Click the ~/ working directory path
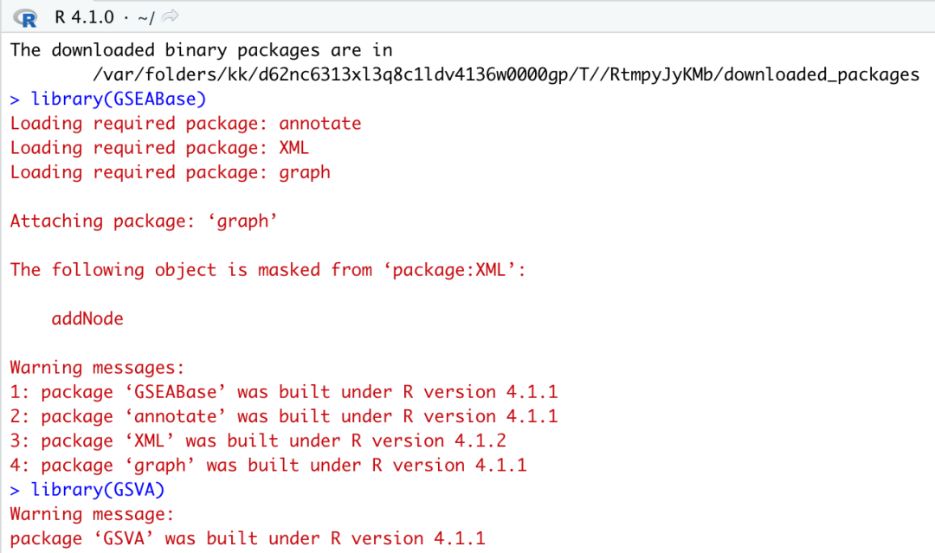The width and height of the screenshot is (935, 553). click(x=145, y=18)
